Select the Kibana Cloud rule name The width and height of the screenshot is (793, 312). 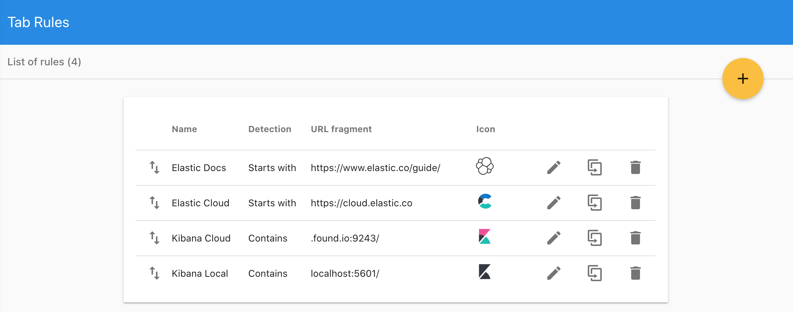[x=201, y=238]
